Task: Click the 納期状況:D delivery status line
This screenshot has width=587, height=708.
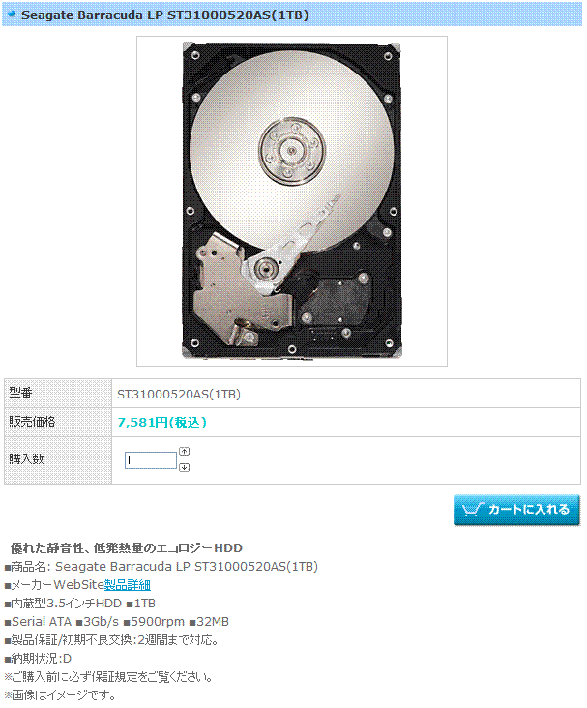Action: pyautogui.click(x=38, y=659)
